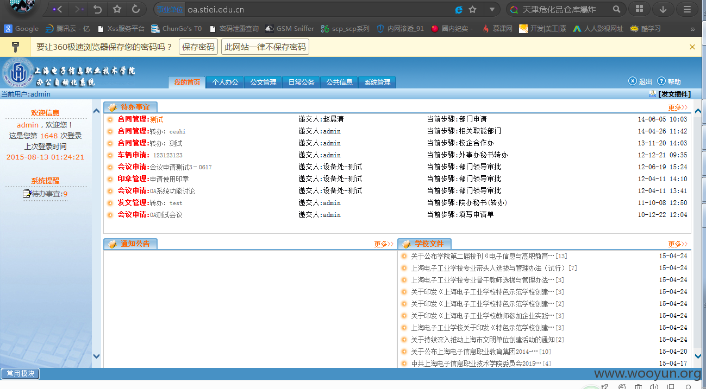Click 此网站一律不保存密码 button
The width and height of the screenshot is (706, 389).
265,47
